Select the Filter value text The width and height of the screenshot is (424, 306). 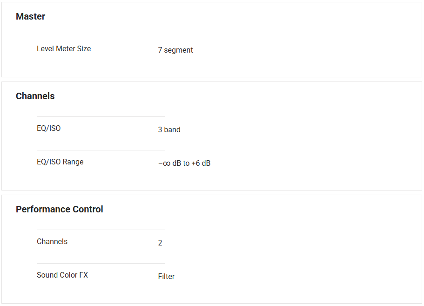coord(166,277)
